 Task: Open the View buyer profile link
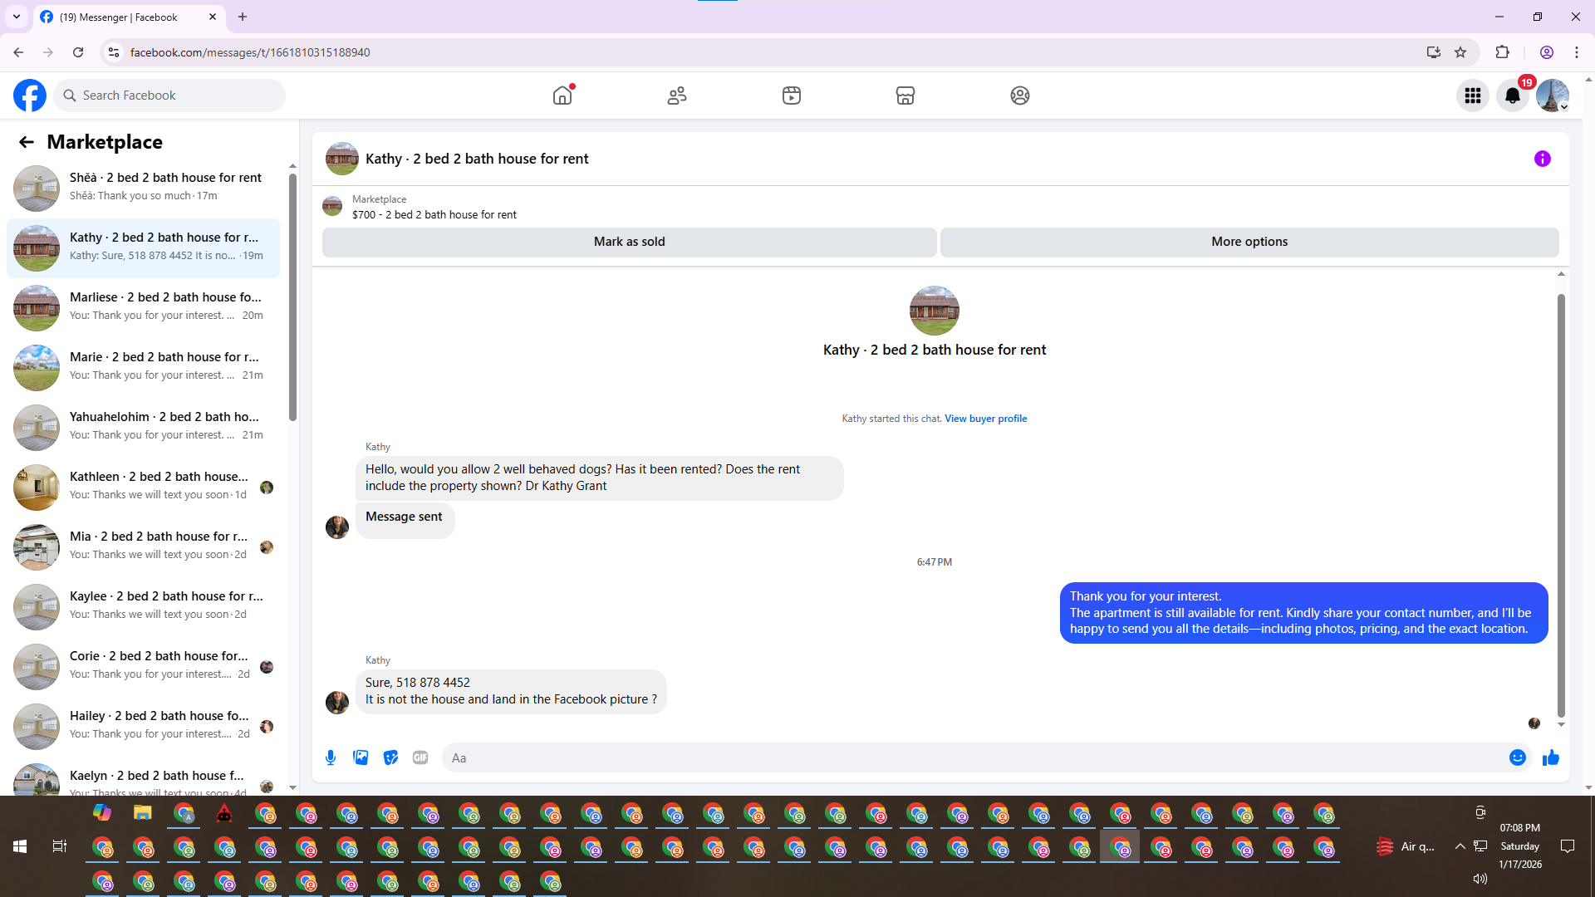point(985,419)
